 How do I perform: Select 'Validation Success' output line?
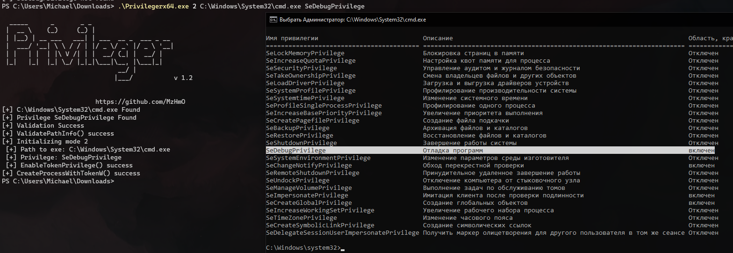coord(43,125)
